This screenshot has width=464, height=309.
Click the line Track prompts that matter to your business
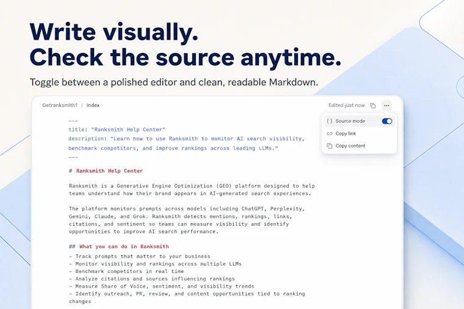140,256
